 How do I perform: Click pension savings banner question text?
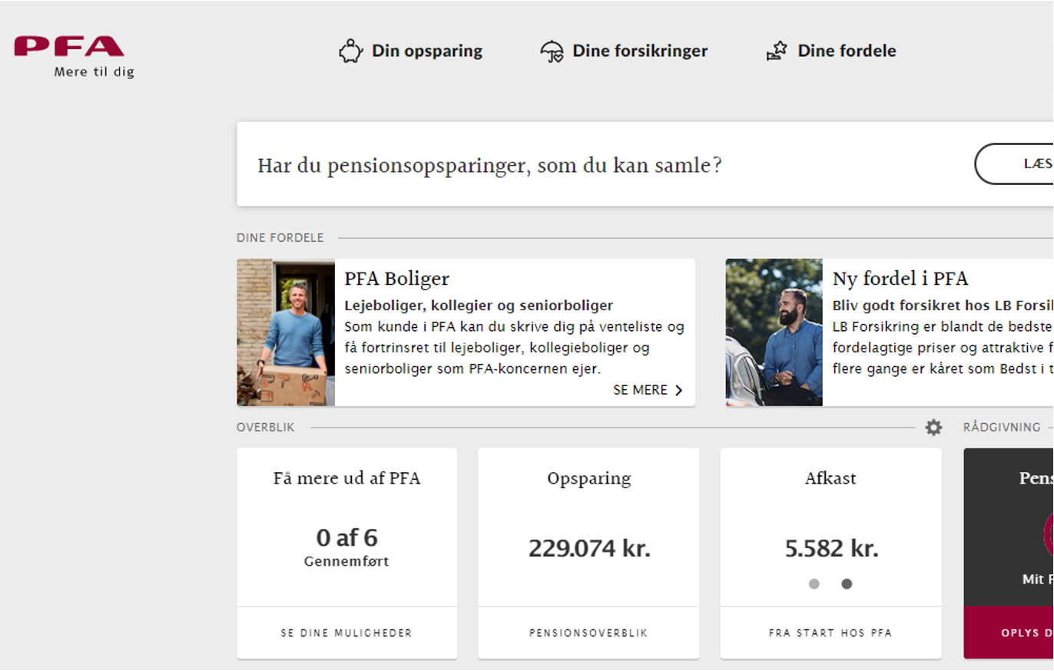pyautogui.click(x=490, y=165)
